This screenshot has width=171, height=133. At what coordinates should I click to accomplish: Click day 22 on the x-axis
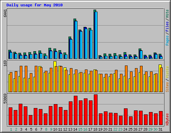115,129
